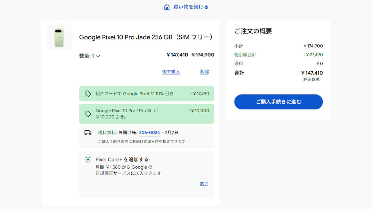Continue shopping via 買い物を続ける link

click(191, 7)
